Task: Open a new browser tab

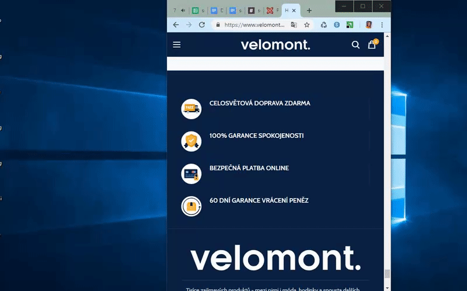Action: click(x=309, y=11)
